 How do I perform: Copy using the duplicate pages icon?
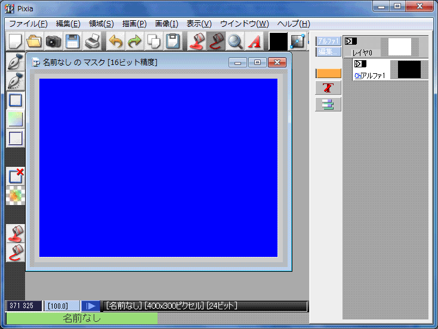(x=153, y=41)
